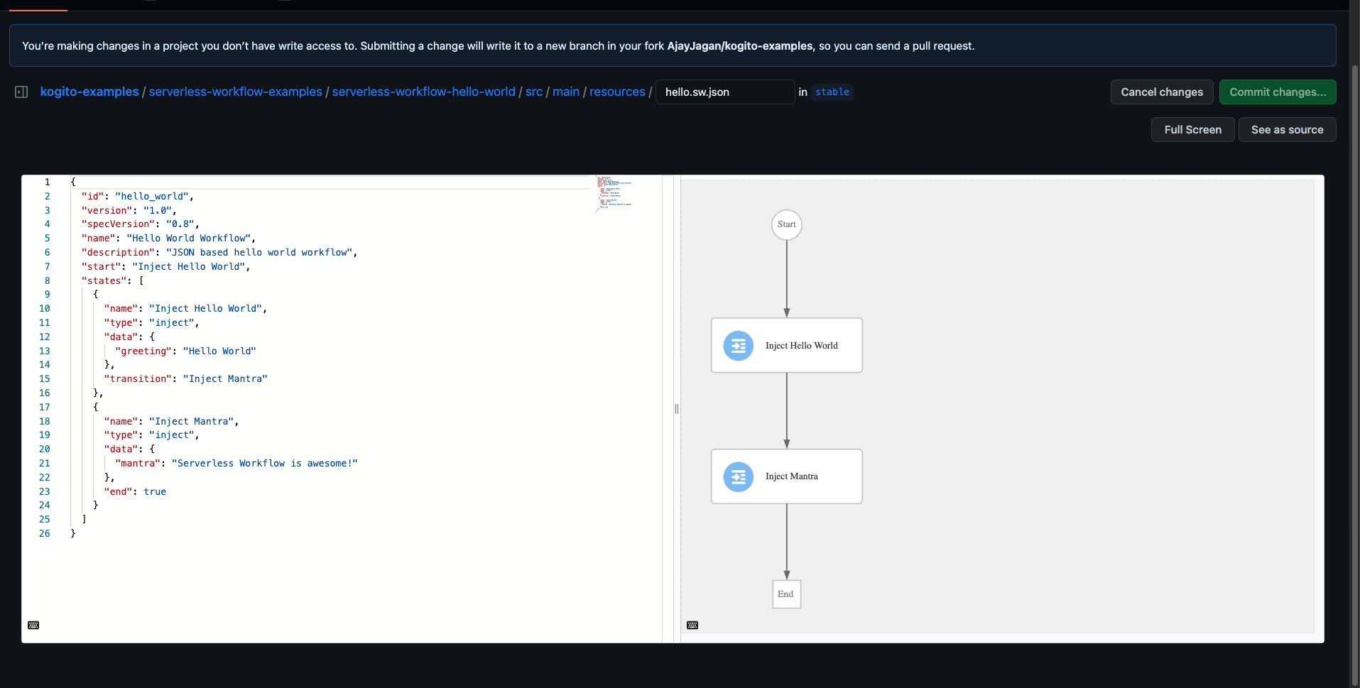Select the End node in the diagram

(x=785, y=594)
